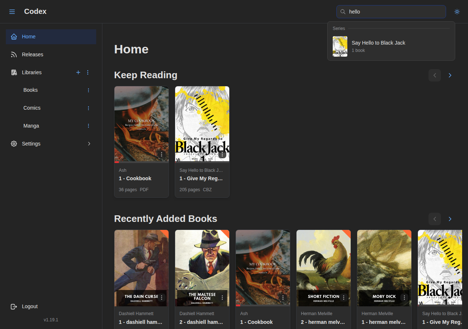Click Black Jack search result thumbnail
The height and width of the screenshot is (329, 468).
340,46
